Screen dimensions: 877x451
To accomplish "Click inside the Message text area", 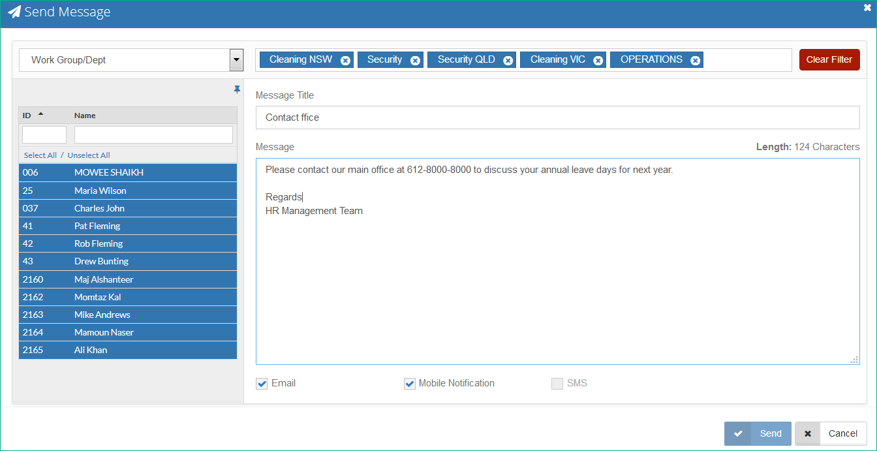I will [x=557, y=261].
